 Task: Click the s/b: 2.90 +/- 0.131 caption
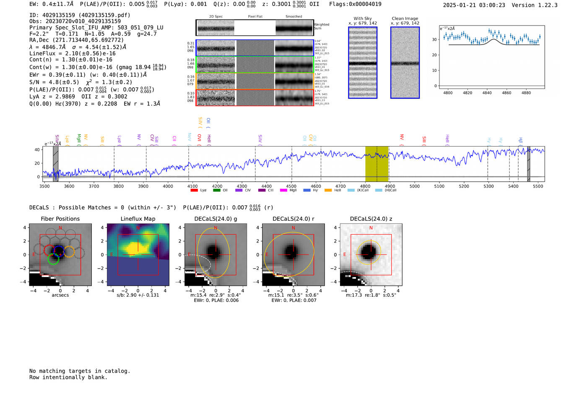tap(138, 295)
